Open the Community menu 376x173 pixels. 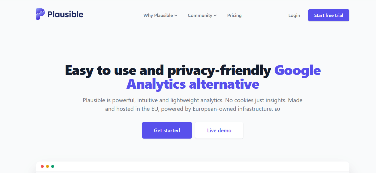pyautogui.click(x=200, y=15)
